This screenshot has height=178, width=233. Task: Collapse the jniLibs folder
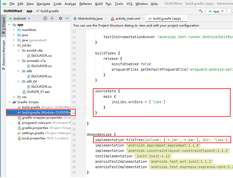14,45
